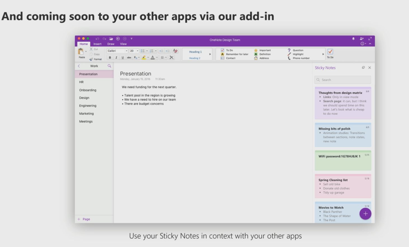This screenshot has height=247, width=409.
Task: Switch to the View tab
Action: [x=123, y=44]
